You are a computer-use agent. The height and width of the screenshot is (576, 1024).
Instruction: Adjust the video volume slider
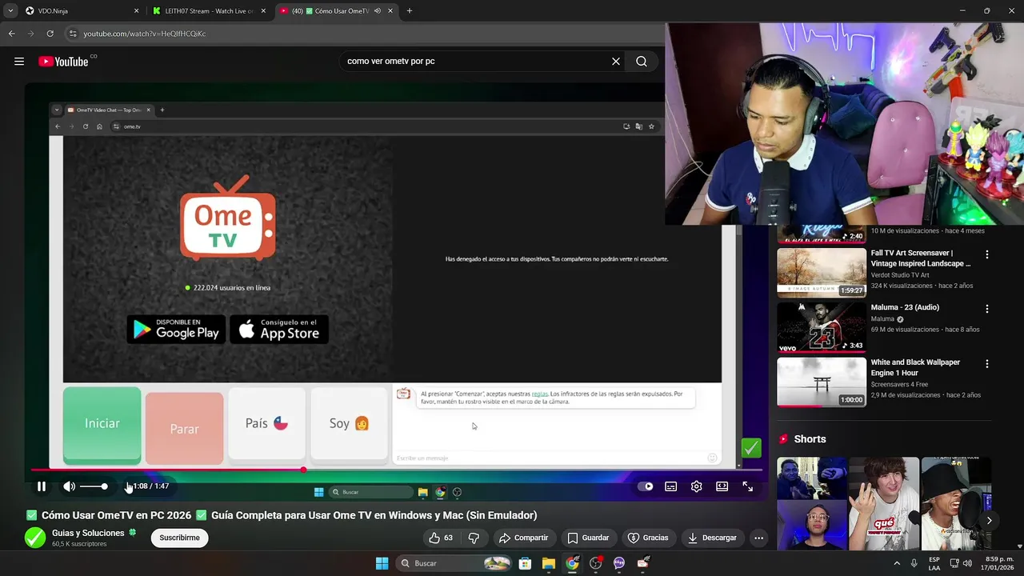[x=94, y=486]
